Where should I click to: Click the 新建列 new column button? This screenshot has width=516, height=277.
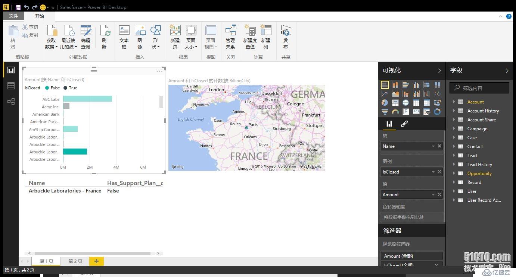tap(266, 37)
